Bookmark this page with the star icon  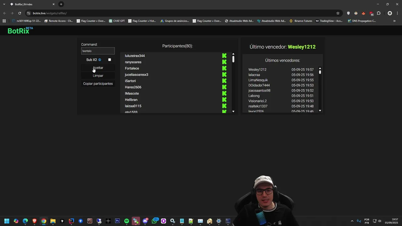338,13
